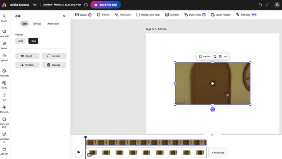This screenshot has height=159, width=282.
Task: Open the Corners options
Action: [x=54, y=56]
